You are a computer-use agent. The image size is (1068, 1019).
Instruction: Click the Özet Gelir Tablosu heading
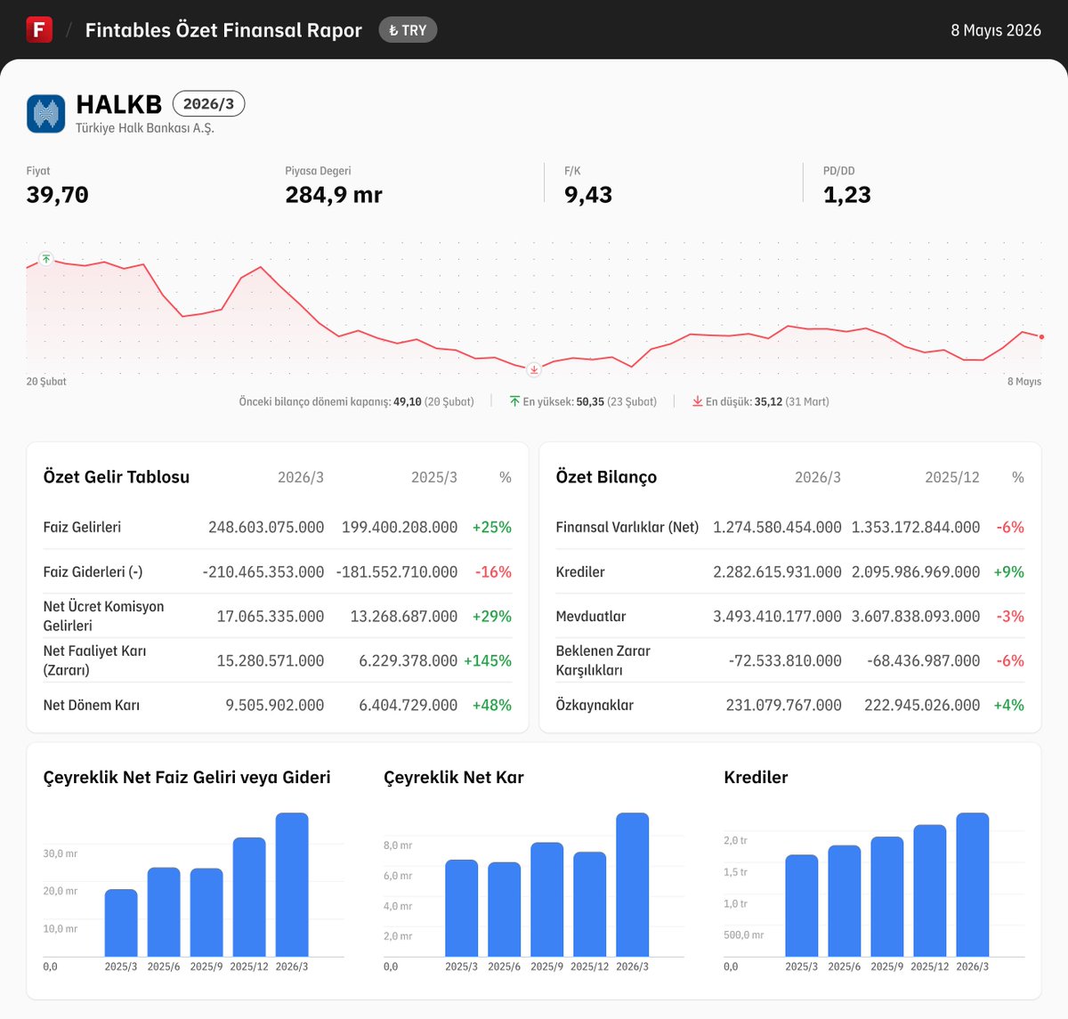click(x=117, y=477)
